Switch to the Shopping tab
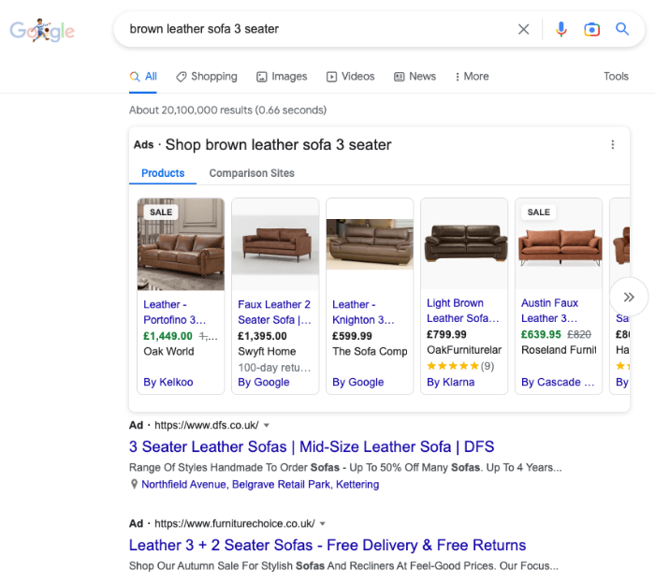 [x=207, y=77]
